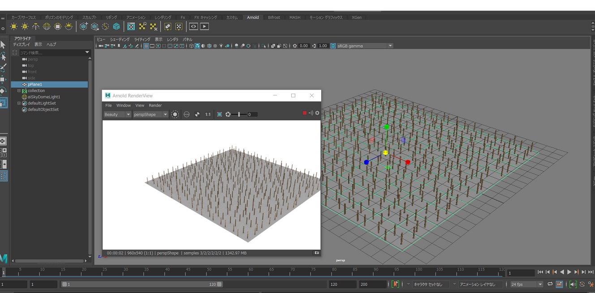Create an Arnold area light from shelf
Screen dimensions: 595x293
pos(13,26)
